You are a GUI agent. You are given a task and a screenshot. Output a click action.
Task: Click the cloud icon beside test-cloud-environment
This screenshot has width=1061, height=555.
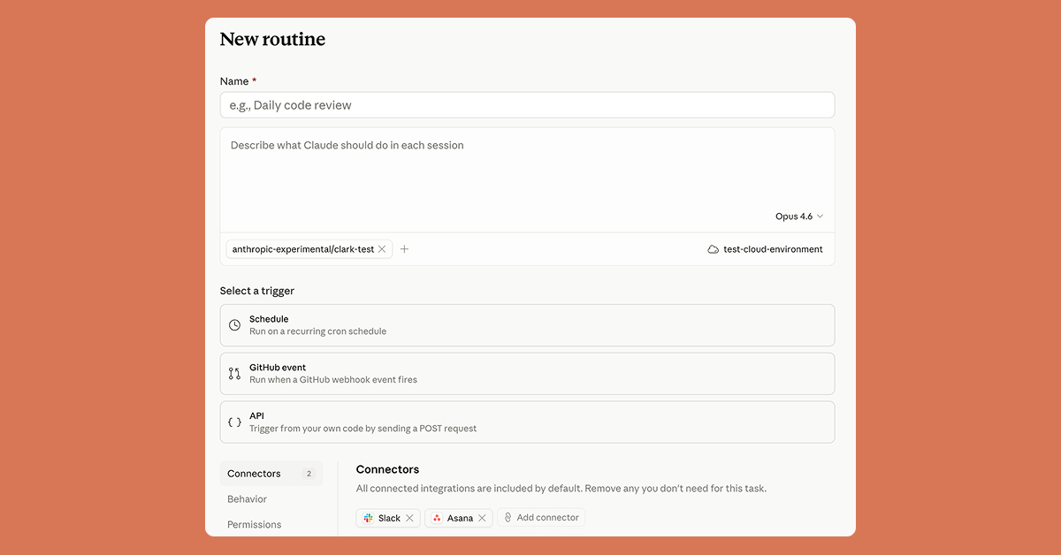tap(714, 249)
